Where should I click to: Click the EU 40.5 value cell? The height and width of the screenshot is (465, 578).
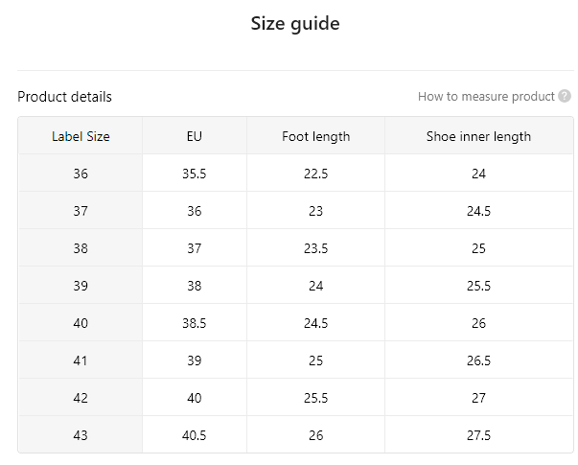click(195, 435)
